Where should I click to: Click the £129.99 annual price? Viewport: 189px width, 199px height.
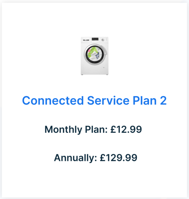(118, 158)
